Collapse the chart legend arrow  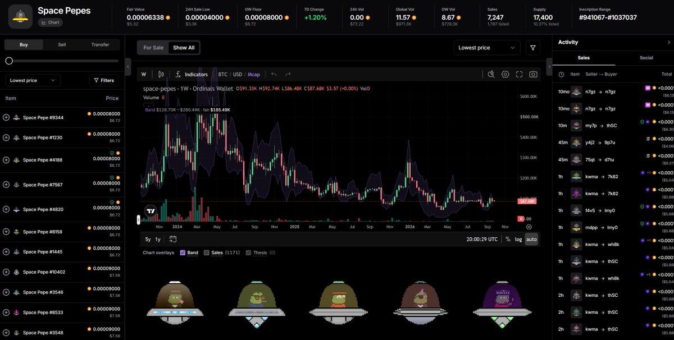(x=148, y=105)
